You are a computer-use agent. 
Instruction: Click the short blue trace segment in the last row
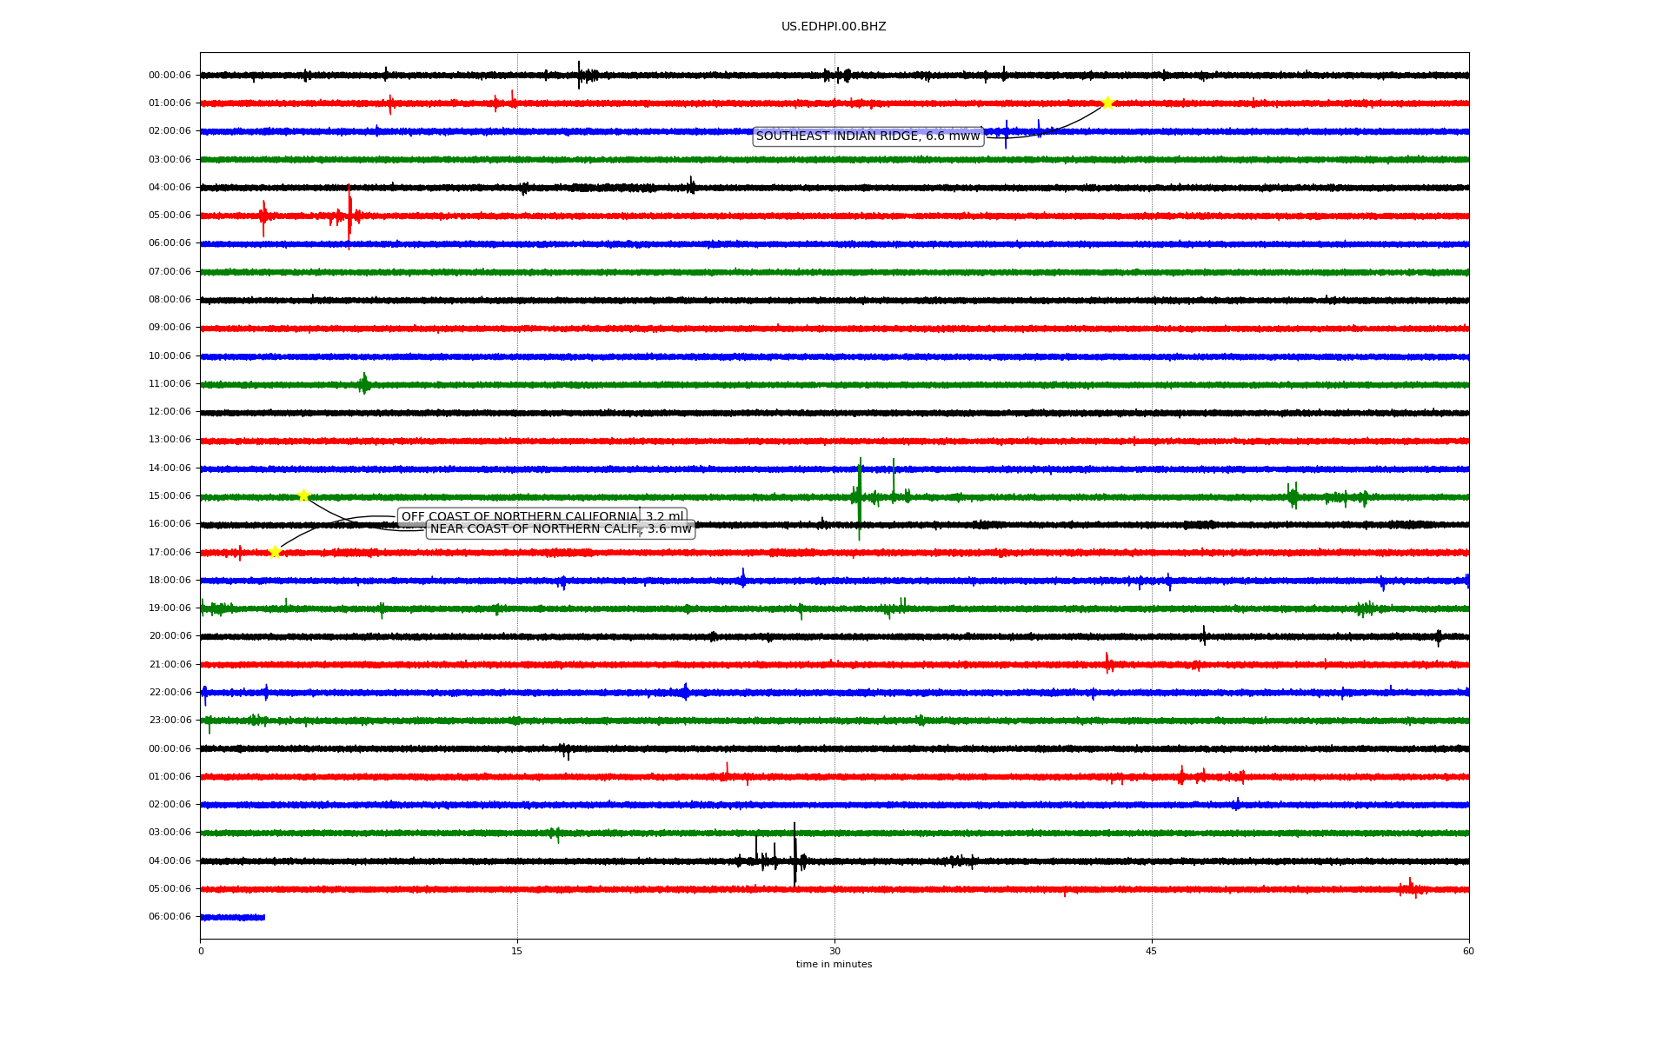click(232, 917)
